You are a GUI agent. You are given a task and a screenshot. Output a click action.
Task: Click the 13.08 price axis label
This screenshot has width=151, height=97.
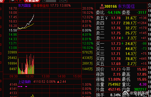point(13,48)
